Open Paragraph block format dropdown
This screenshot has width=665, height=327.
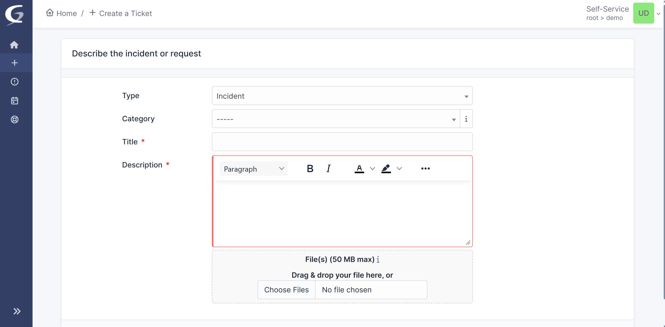[x=254, y=169]
